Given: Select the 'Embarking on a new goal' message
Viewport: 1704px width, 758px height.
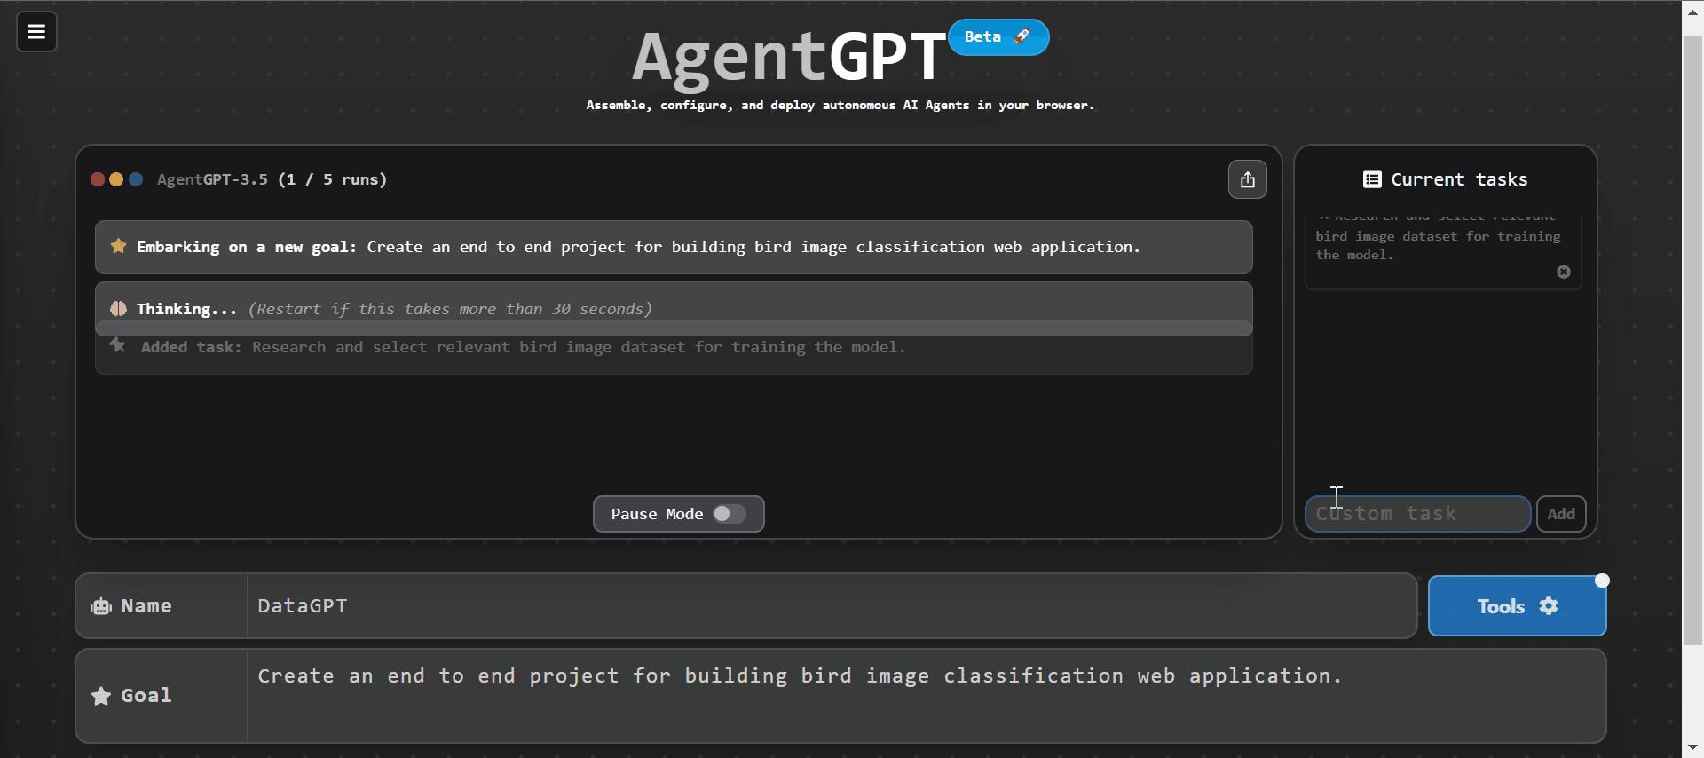Looking at the screenshot, I should [674, 247].
